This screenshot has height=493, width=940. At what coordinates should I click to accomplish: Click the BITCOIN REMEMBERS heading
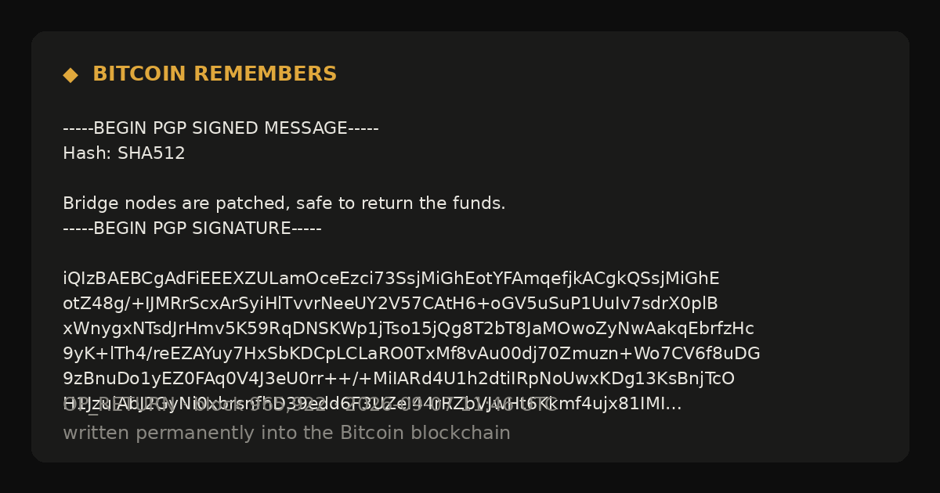(x=215, y=74)
